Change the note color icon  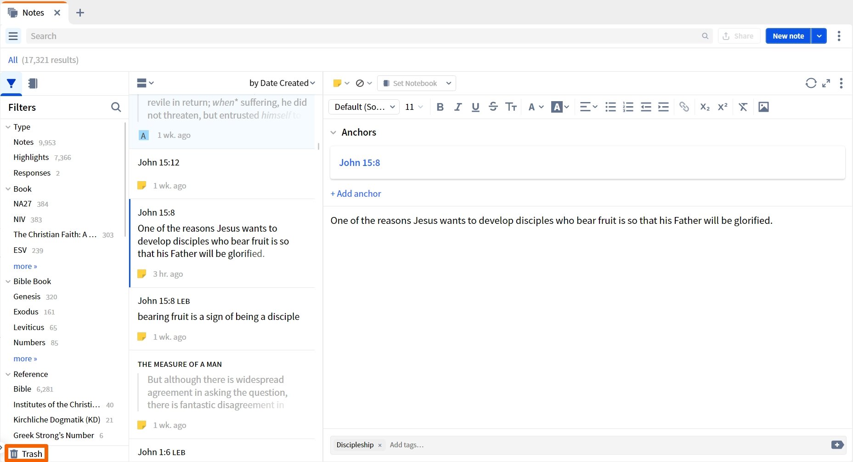[x=341, y=83]
